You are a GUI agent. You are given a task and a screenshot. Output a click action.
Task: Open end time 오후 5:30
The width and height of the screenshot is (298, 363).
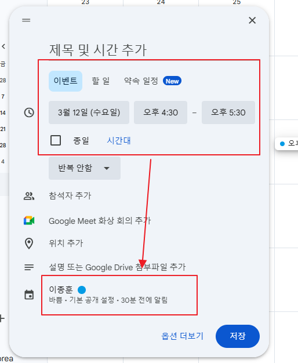(228, 112)
